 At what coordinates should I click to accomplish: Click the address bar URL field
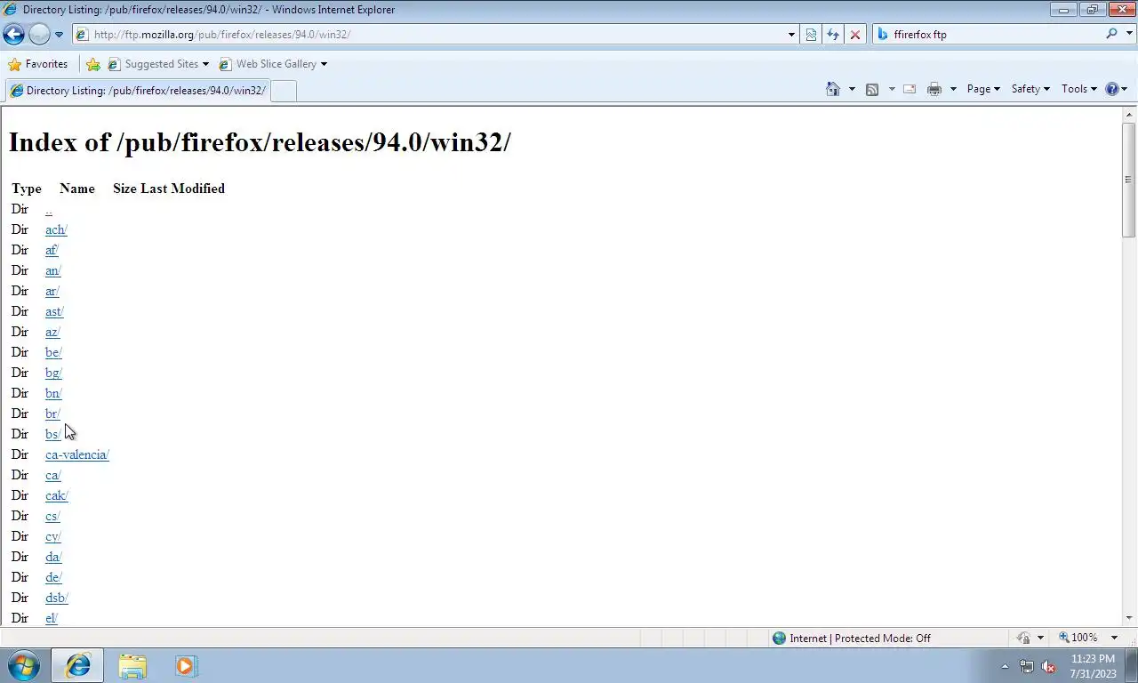click(x=429, y=35)
